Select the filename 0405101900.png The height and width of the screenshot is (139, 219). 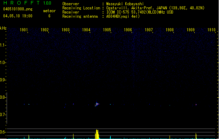point(18,9)
